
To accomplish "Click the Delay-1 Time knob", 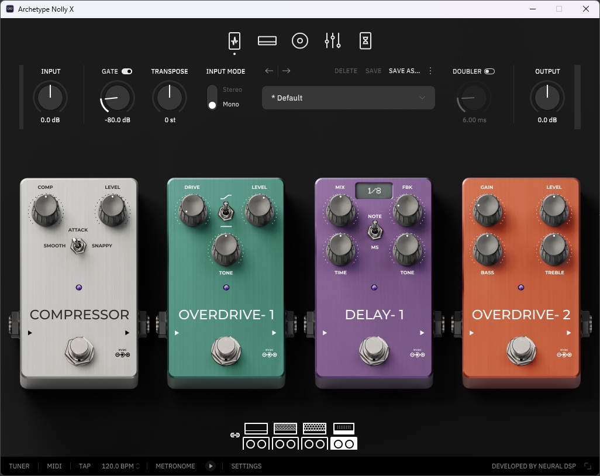I will coord(340,250).
